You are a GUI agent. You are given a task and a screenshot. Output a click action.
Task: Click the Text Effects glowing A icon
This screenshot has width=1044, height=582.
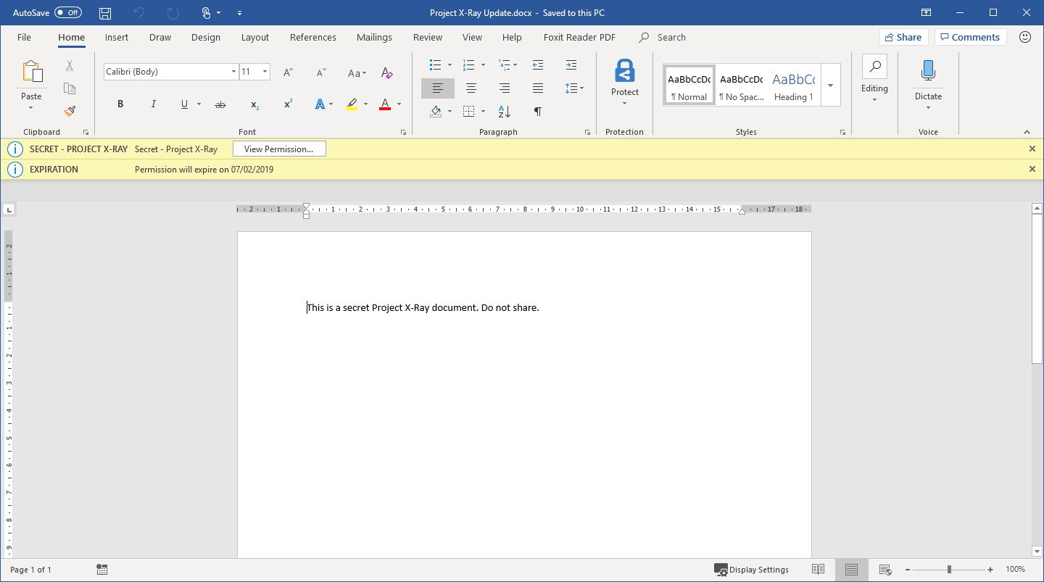coord(320,104)
